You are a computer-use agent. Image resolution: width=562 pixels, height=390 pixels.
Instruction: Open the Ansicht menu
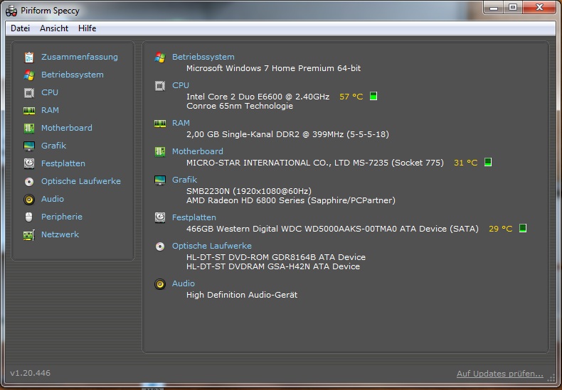[54, 28]
